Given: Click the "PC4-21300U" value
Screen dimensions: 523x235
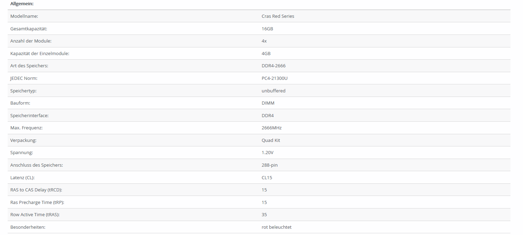Looking at the screenshot, I should 275,78.
